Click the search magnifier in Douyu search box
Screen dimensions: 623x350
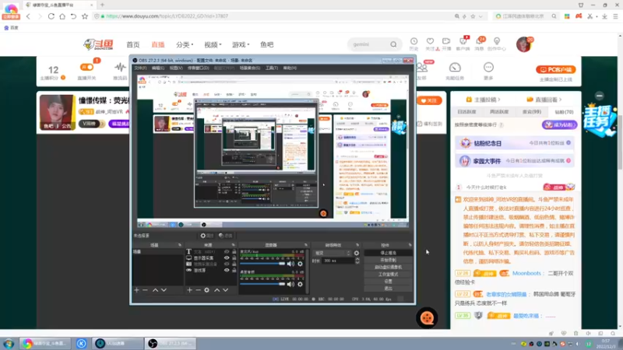393,44
